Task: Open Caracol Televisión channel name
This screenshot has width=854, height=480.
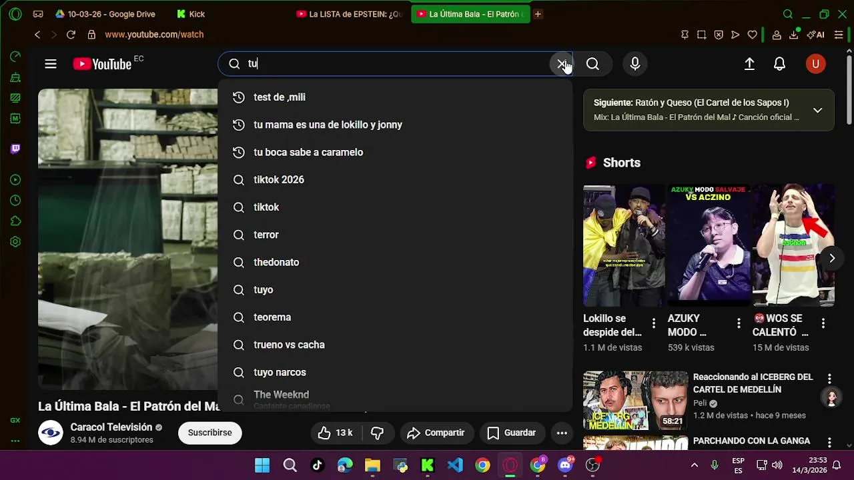Action: [111, 427]
